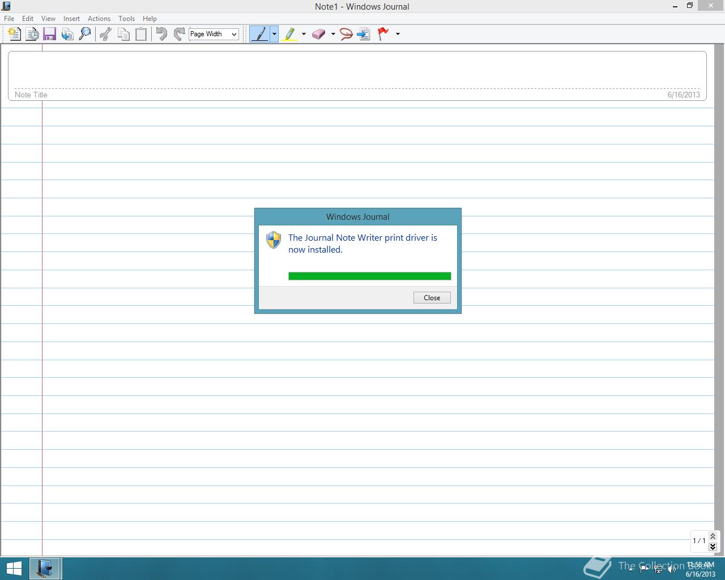Click the Import icon in toolbar
The height and width of the screenshot is (580, 725).
click(x=67, y=34)
